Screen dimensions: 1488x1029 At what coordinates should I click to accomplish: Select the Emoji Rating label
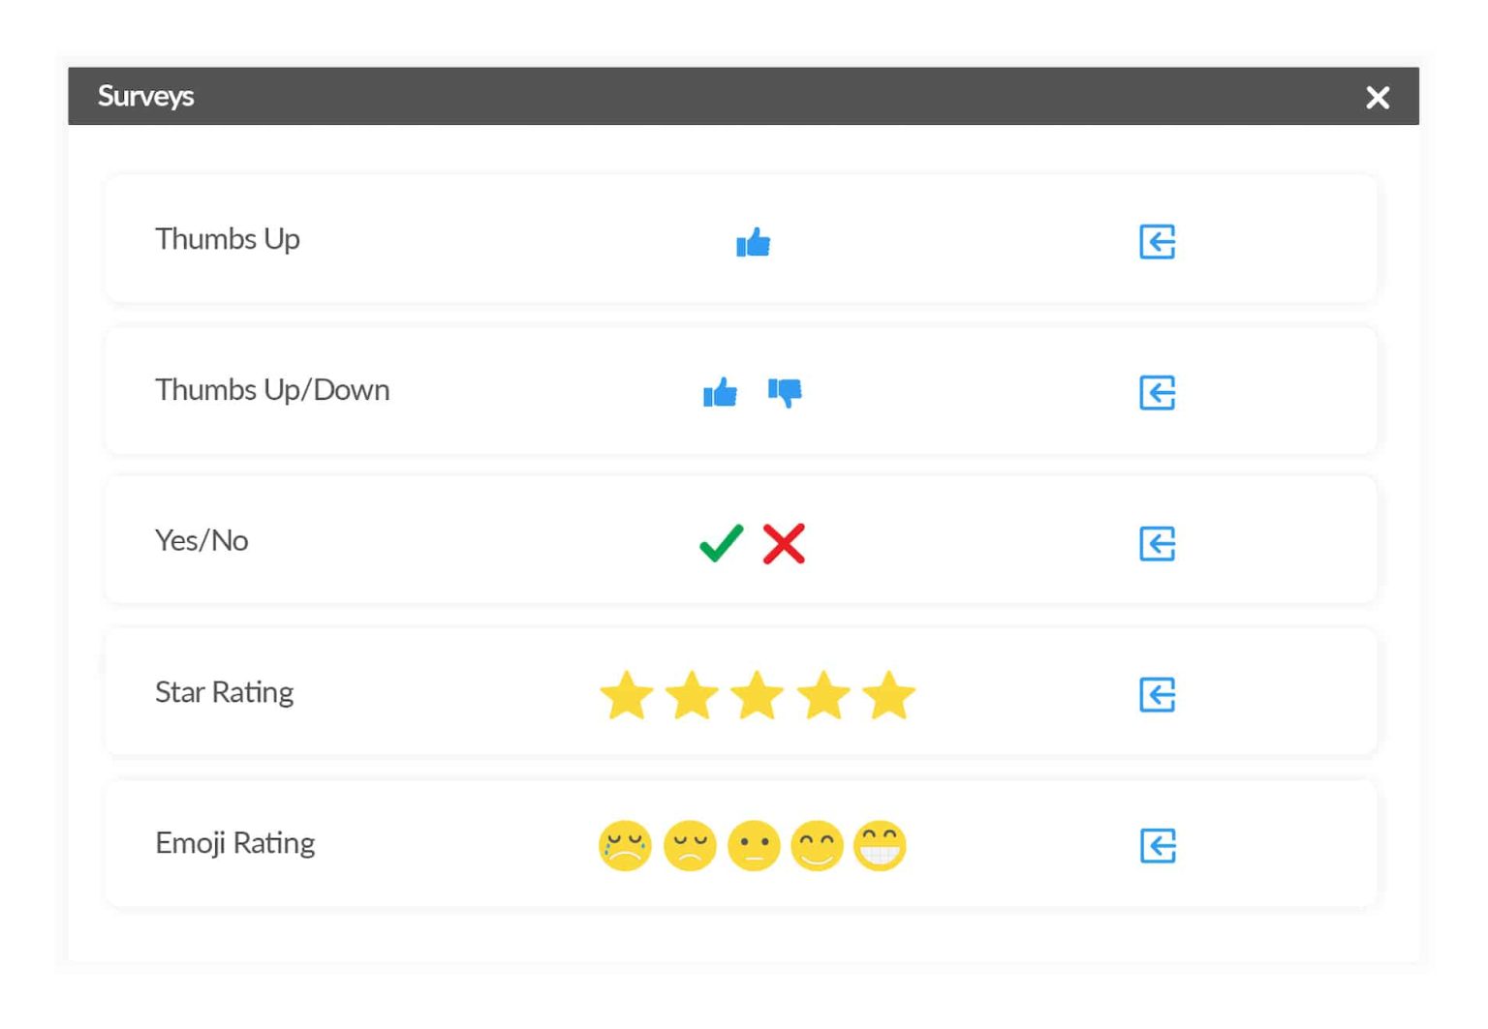234,843
